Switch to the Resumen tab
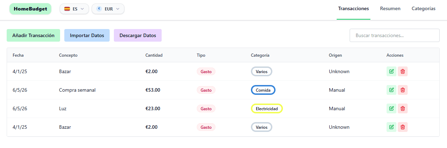447x148 pixels. tap(390, 9)
